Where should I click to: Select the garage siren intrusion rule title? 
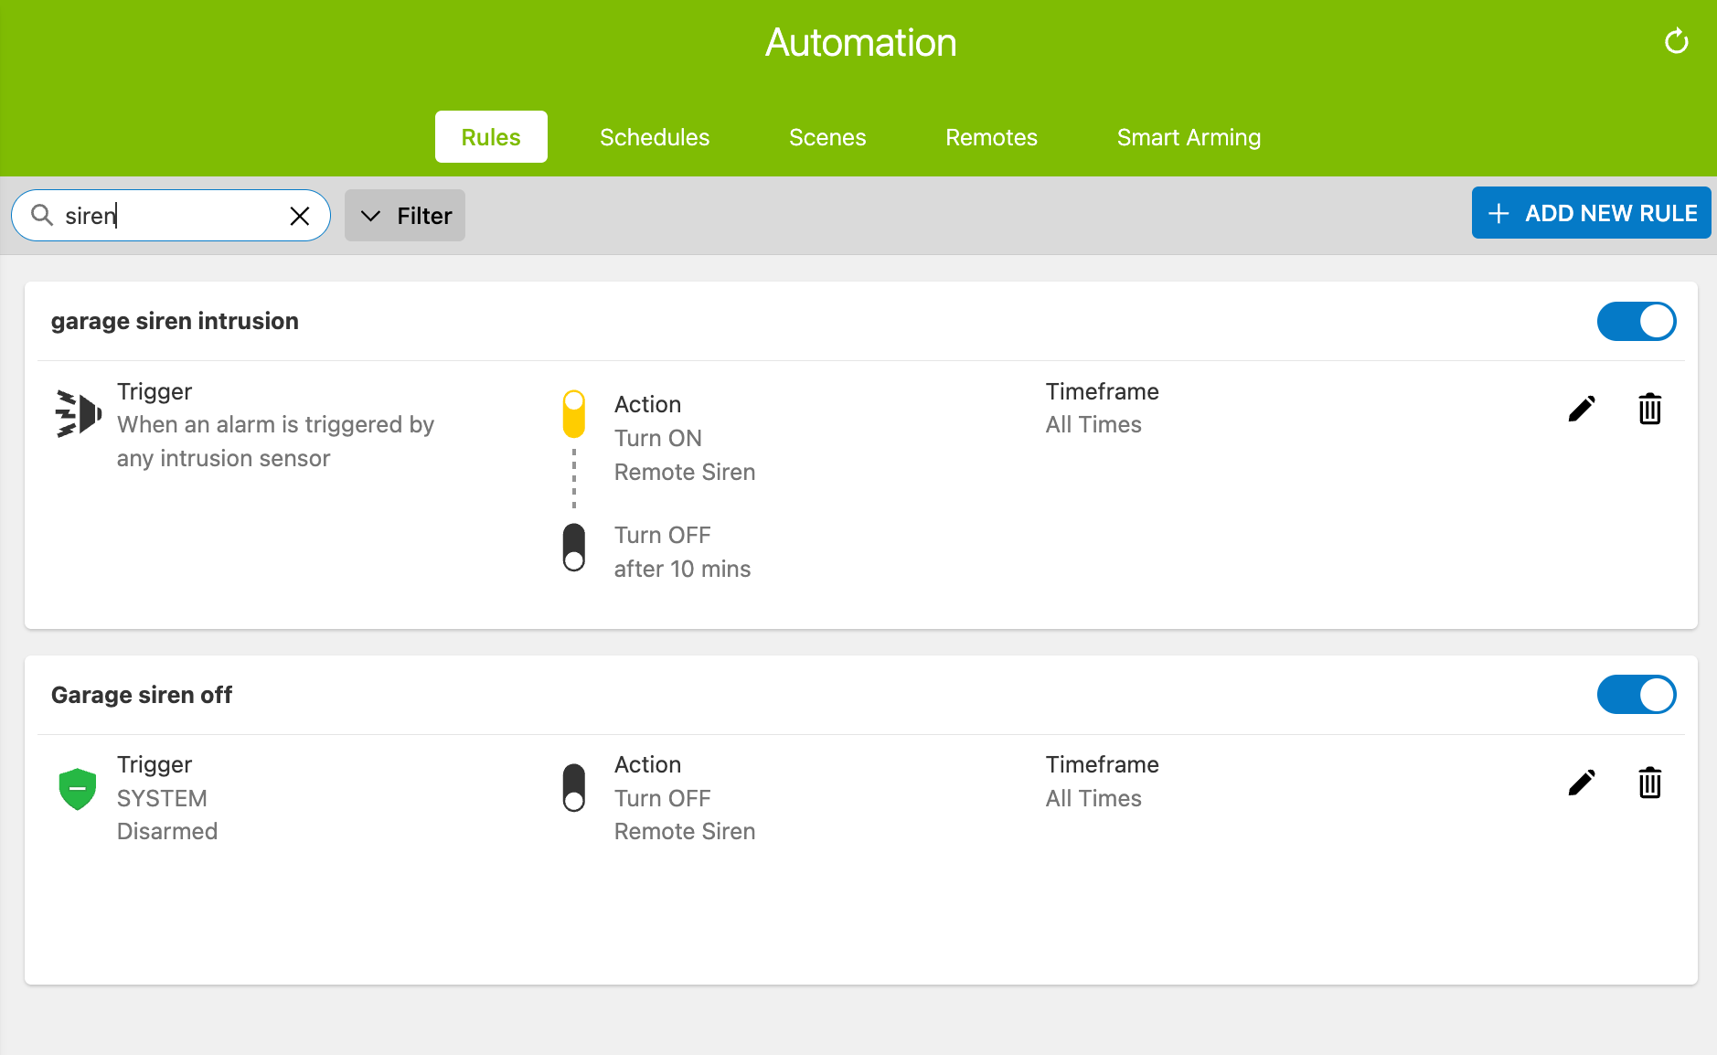tap(175, 321)
